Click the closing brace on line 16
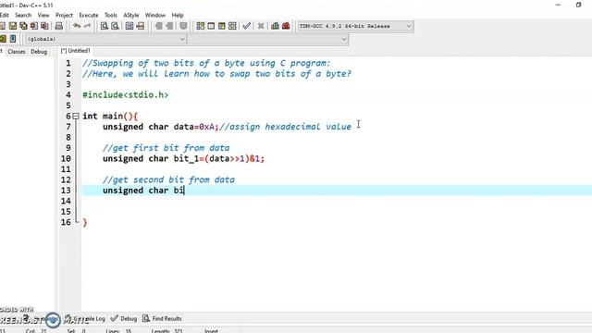This screenshot has height=333, width=592. click(85, 222)
